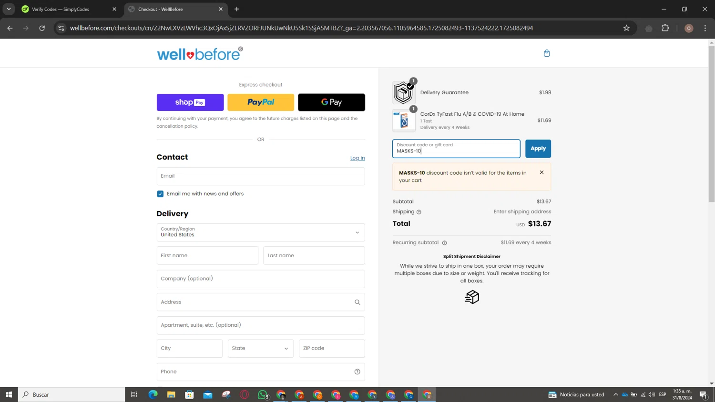
Task: Click the WellBefore logo
Action: 200,54
